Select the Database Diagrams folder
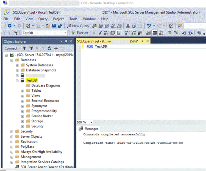Image resolution: width=206 pixels, height=171 pixels. (x=46, y=85)
